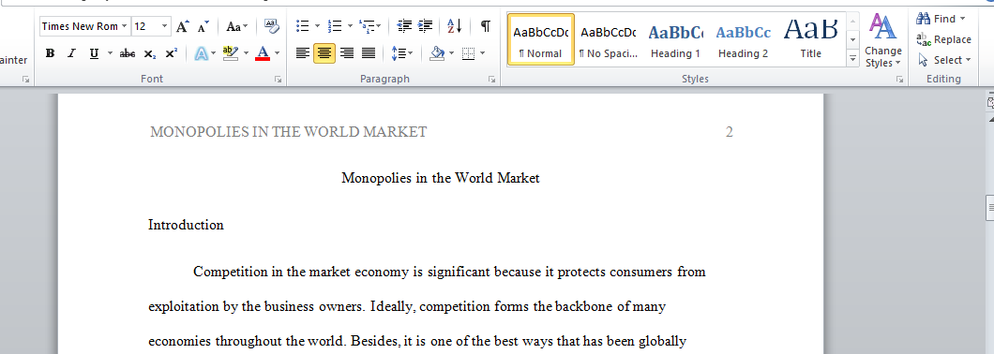
Task: Toggle underline formatting
Action: 94,53
